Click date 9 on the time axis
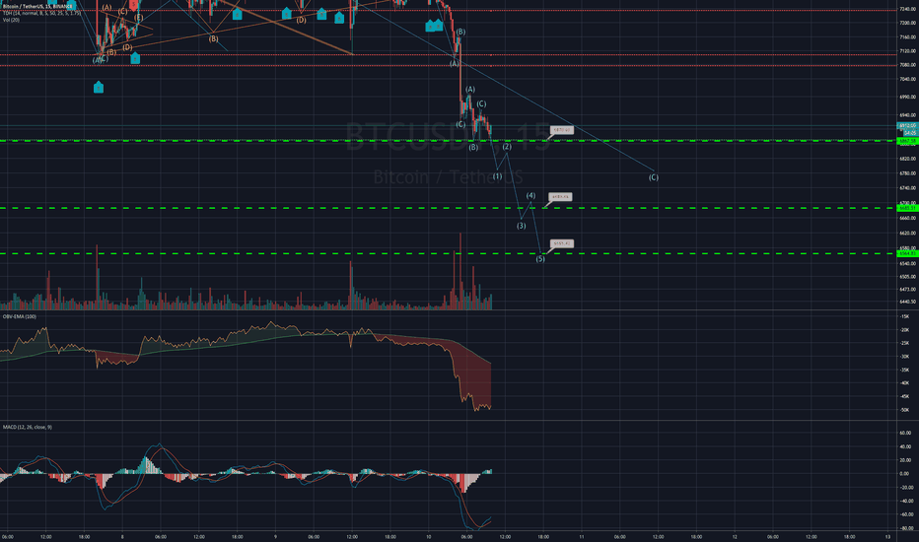The image size is (919, 542). click(x=275, y=537)
